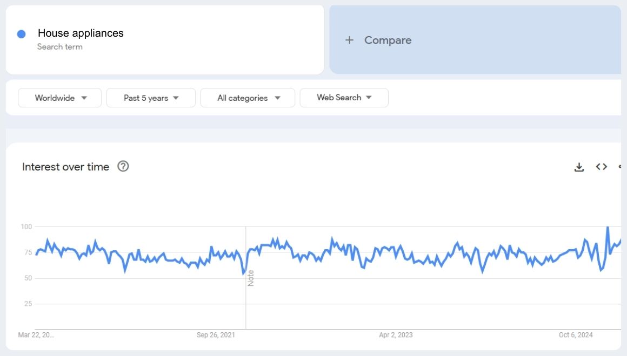
Task: Click the blue dot beside House appliances
Action: pos(22,34)
